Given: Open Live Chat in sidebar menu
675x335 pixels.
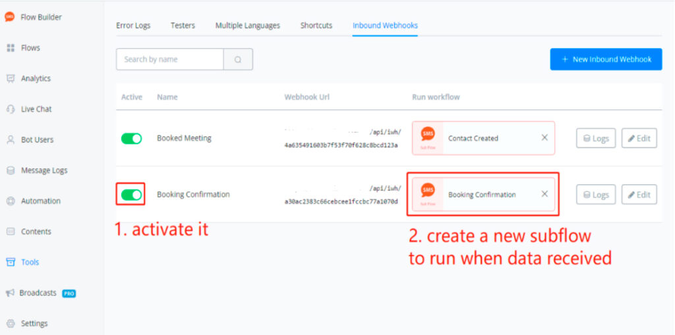Looking at the screenshot, I should (36, 109).
